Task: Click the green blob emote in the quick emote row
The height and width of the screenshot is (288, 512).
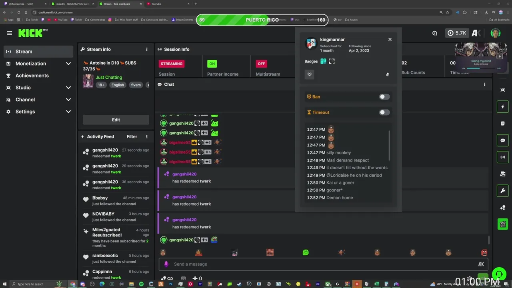Action: (306, 252)
